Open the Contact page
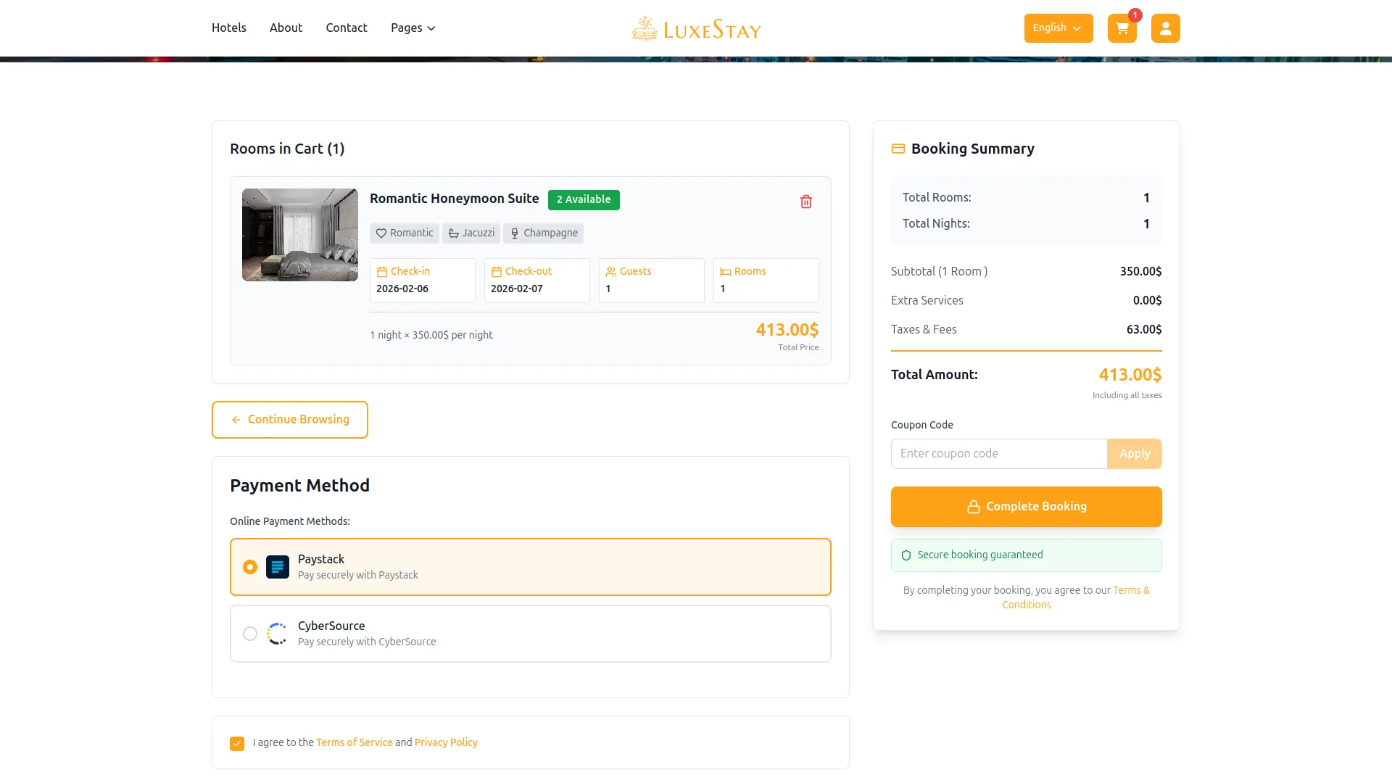Image resolution: width=1392 pixels, height=783 pixels. tap(346, 28)
